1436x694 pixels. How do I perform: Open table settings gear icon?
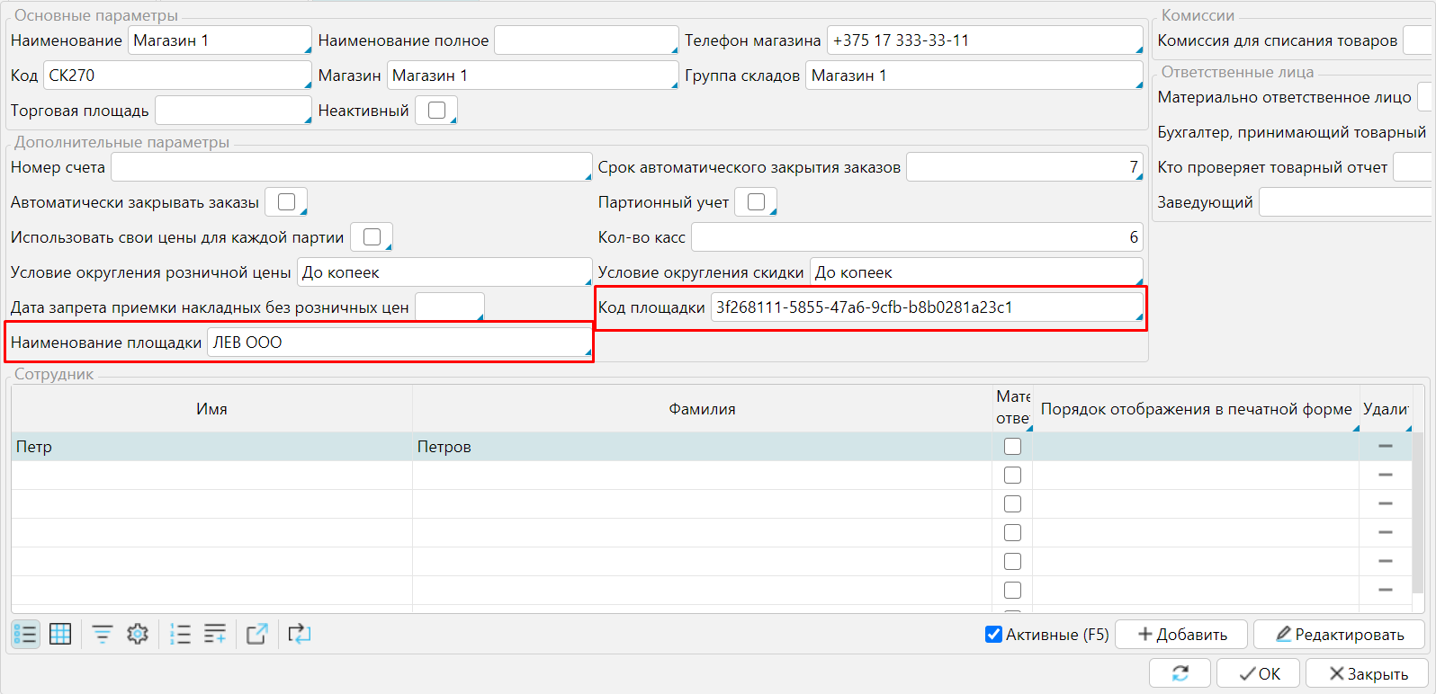(x=137, y=634)
